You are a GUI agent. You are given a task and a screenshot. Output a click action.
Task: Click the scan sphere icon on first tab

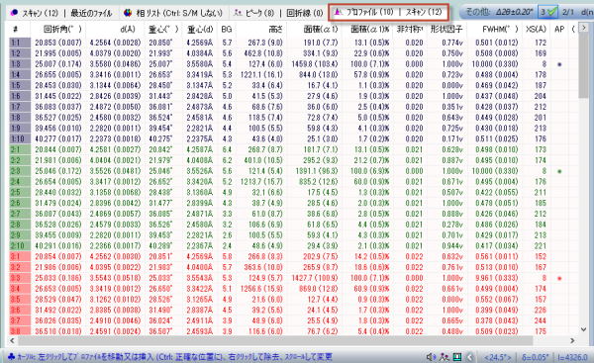point(14,13)
